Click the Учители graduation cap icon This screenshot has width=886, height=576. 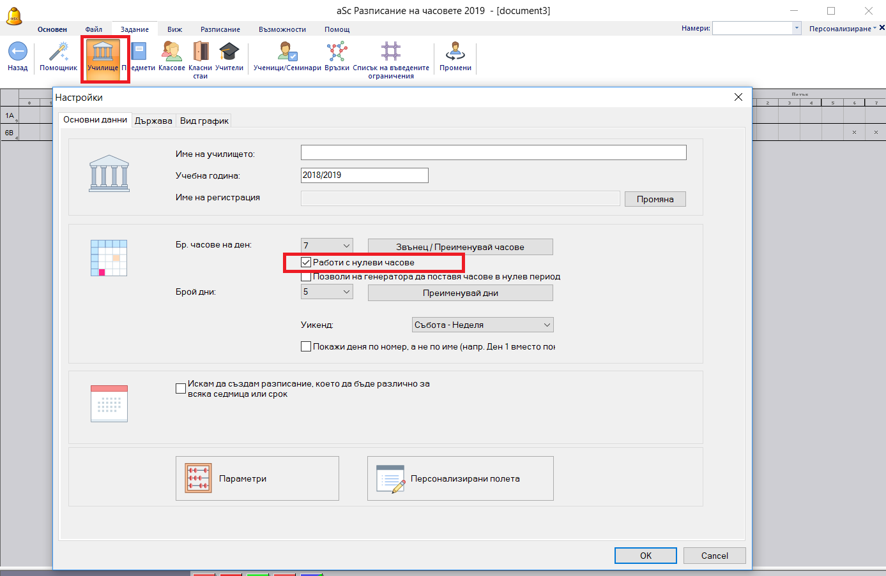click(x=229, y=52)
